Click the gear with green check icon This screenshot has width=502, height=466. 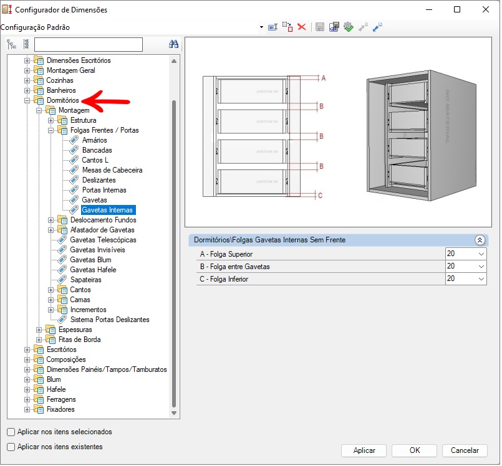(x=349, y=27)
